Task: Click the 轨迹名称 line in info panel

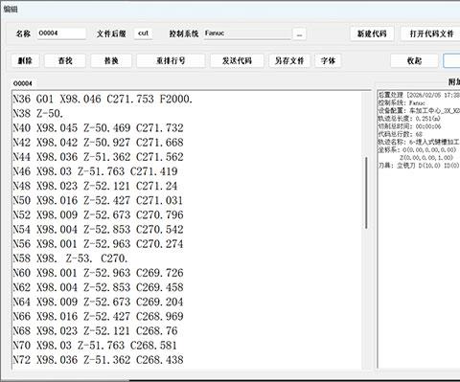Action: (x=419, y=142)
